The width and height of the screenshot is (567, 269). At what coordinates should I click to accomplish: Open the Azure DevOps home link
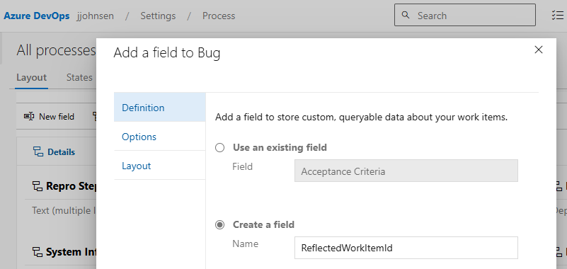tap(37, 16)
